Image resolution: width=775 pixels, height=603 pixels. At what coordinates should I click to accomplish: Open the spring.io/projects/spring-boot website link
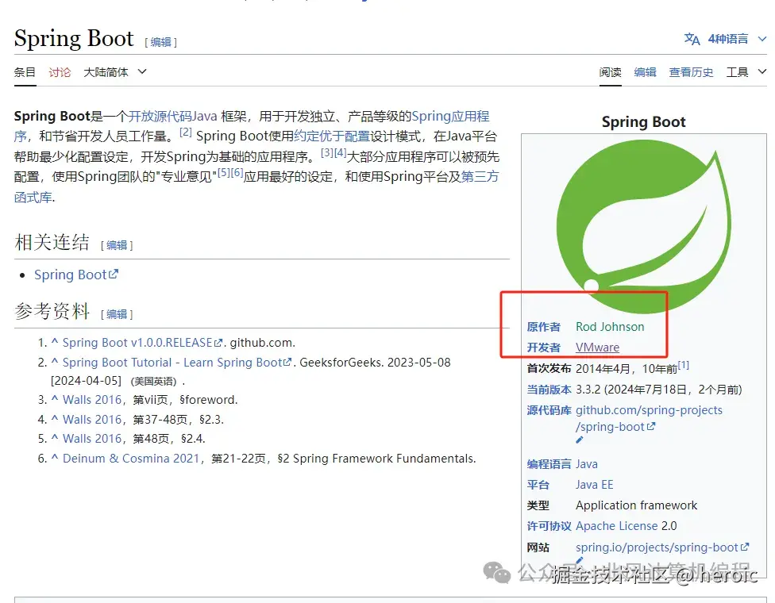coord(657,547)
